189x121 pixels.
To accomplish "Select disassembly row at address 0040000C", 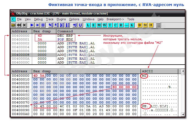I will (x=98, y=62).
